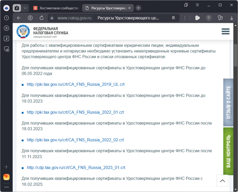Viewport: 238px width, 192px height.
Task: Download the CA_FNS_Russia_2019_UL.crt certificate
Action: tap(76, 84)
